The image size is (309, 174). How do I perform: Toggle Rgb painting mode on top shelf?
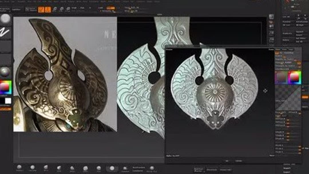point(81,8)
